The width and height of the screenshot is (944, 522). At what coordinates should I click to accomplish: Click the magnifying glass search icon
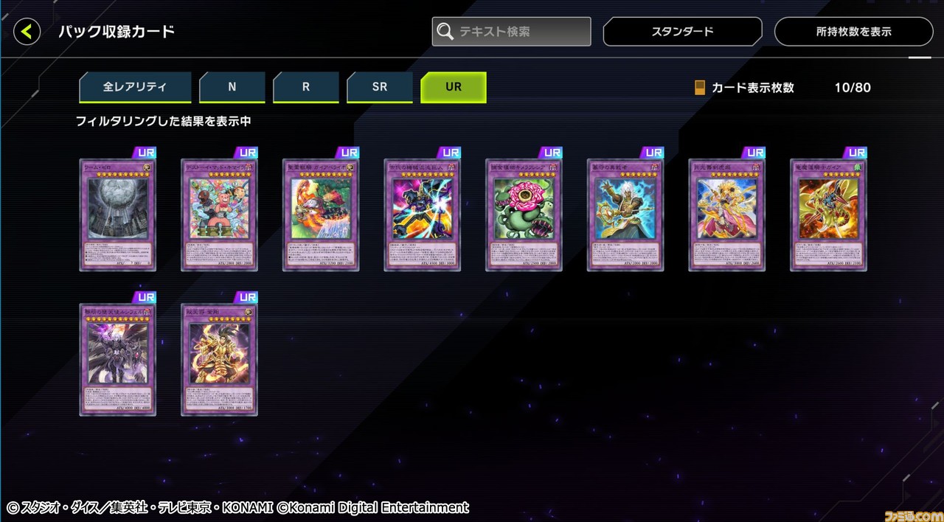tap(445, 32)
